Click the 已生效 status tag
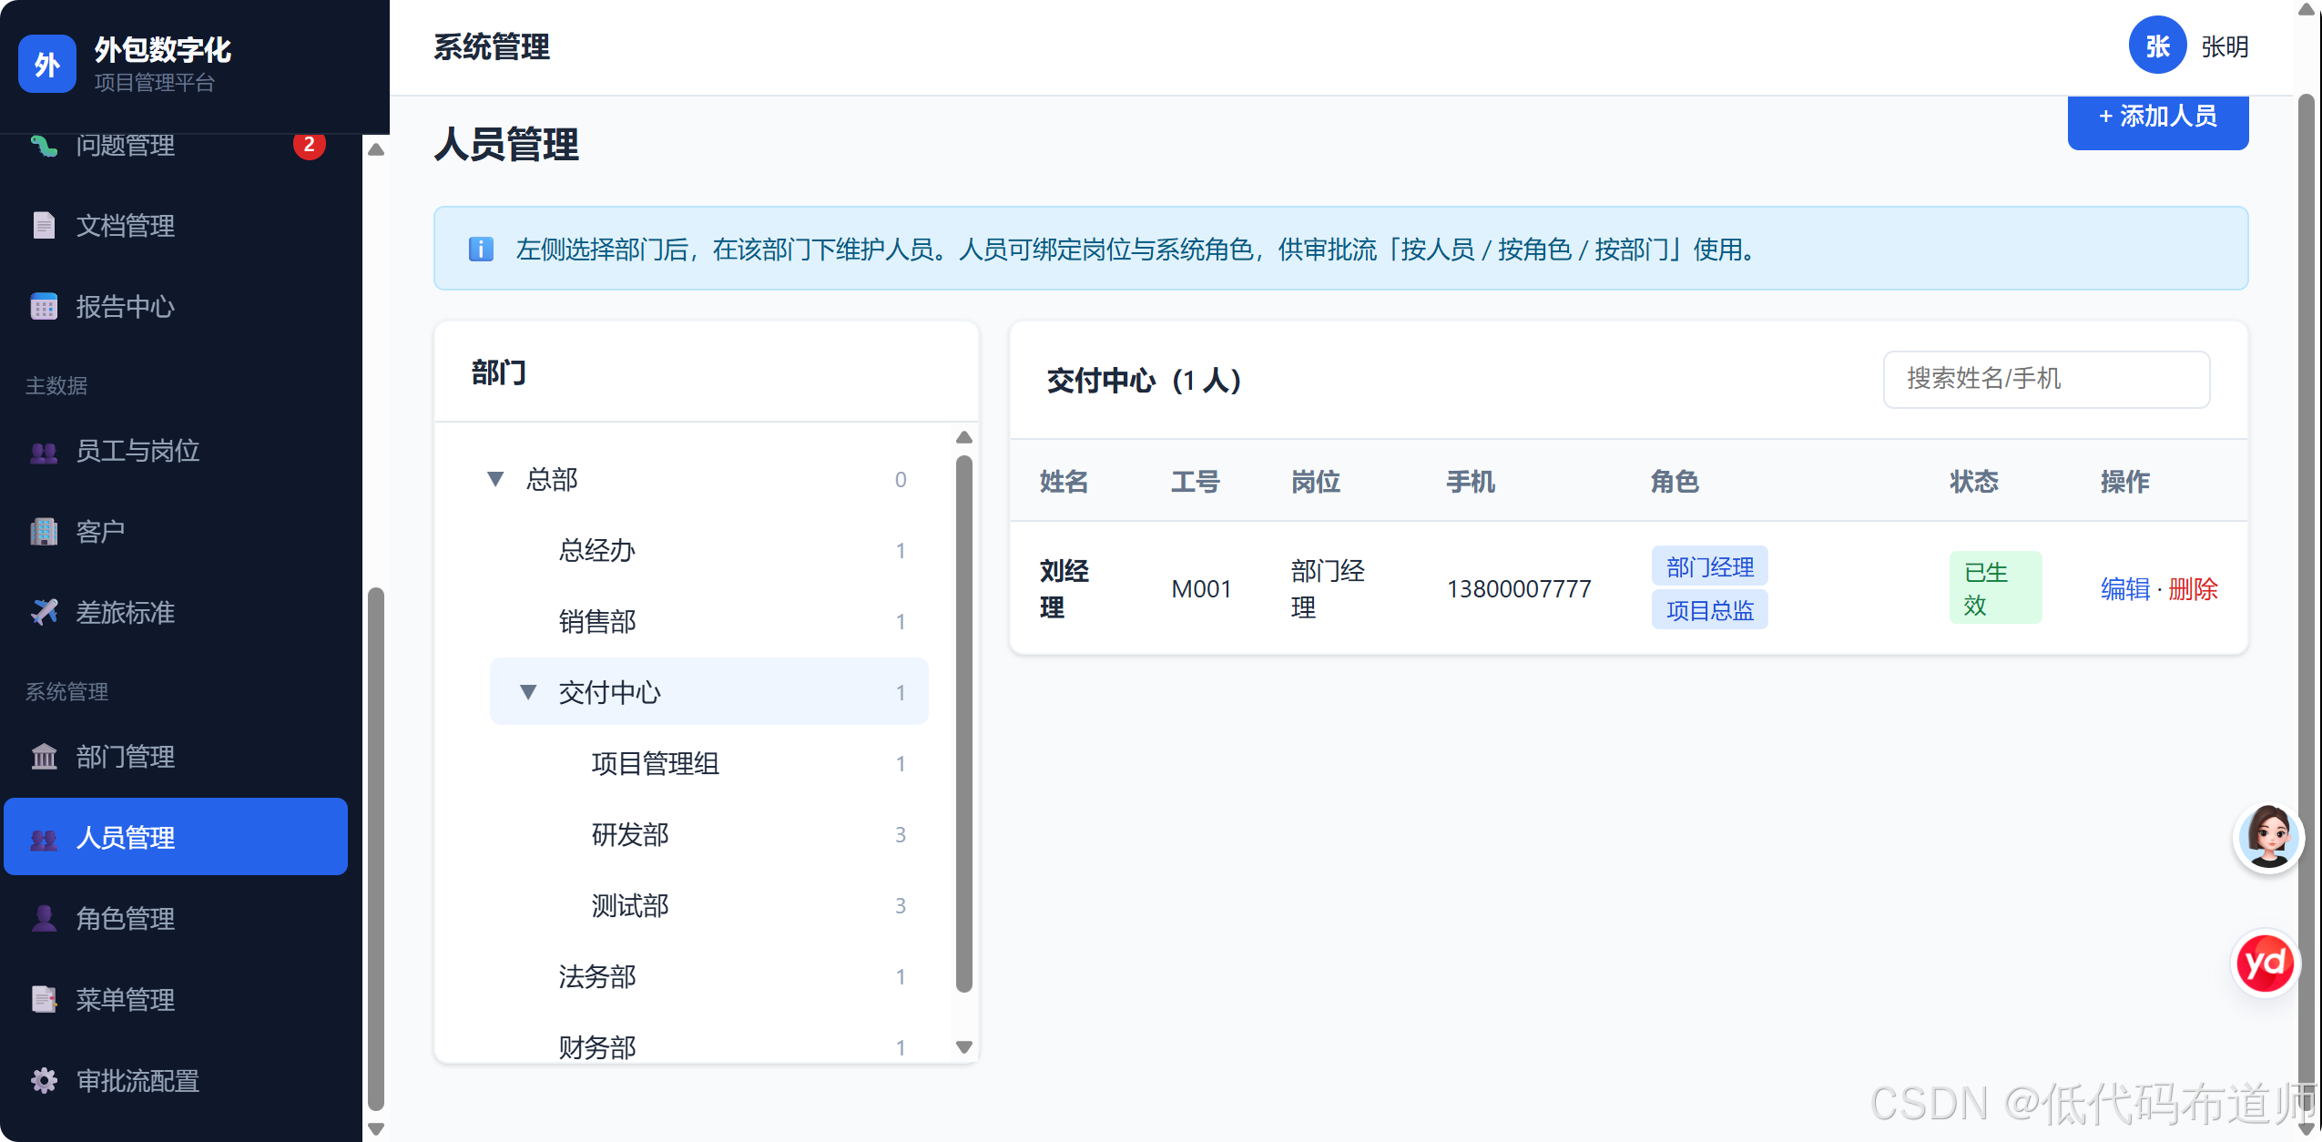The height and width of the screenshot is (1142, 2322). [x=1995, y=588]
